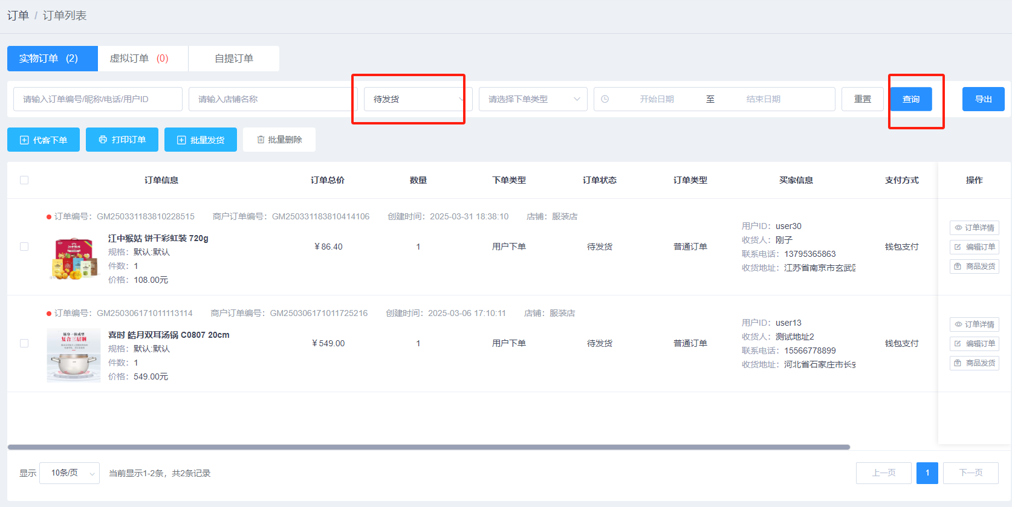Viewport: 1012px width, 507px height.
Task: Expand the 请选择下单类型 dropdown
Action: click(533, 99)
